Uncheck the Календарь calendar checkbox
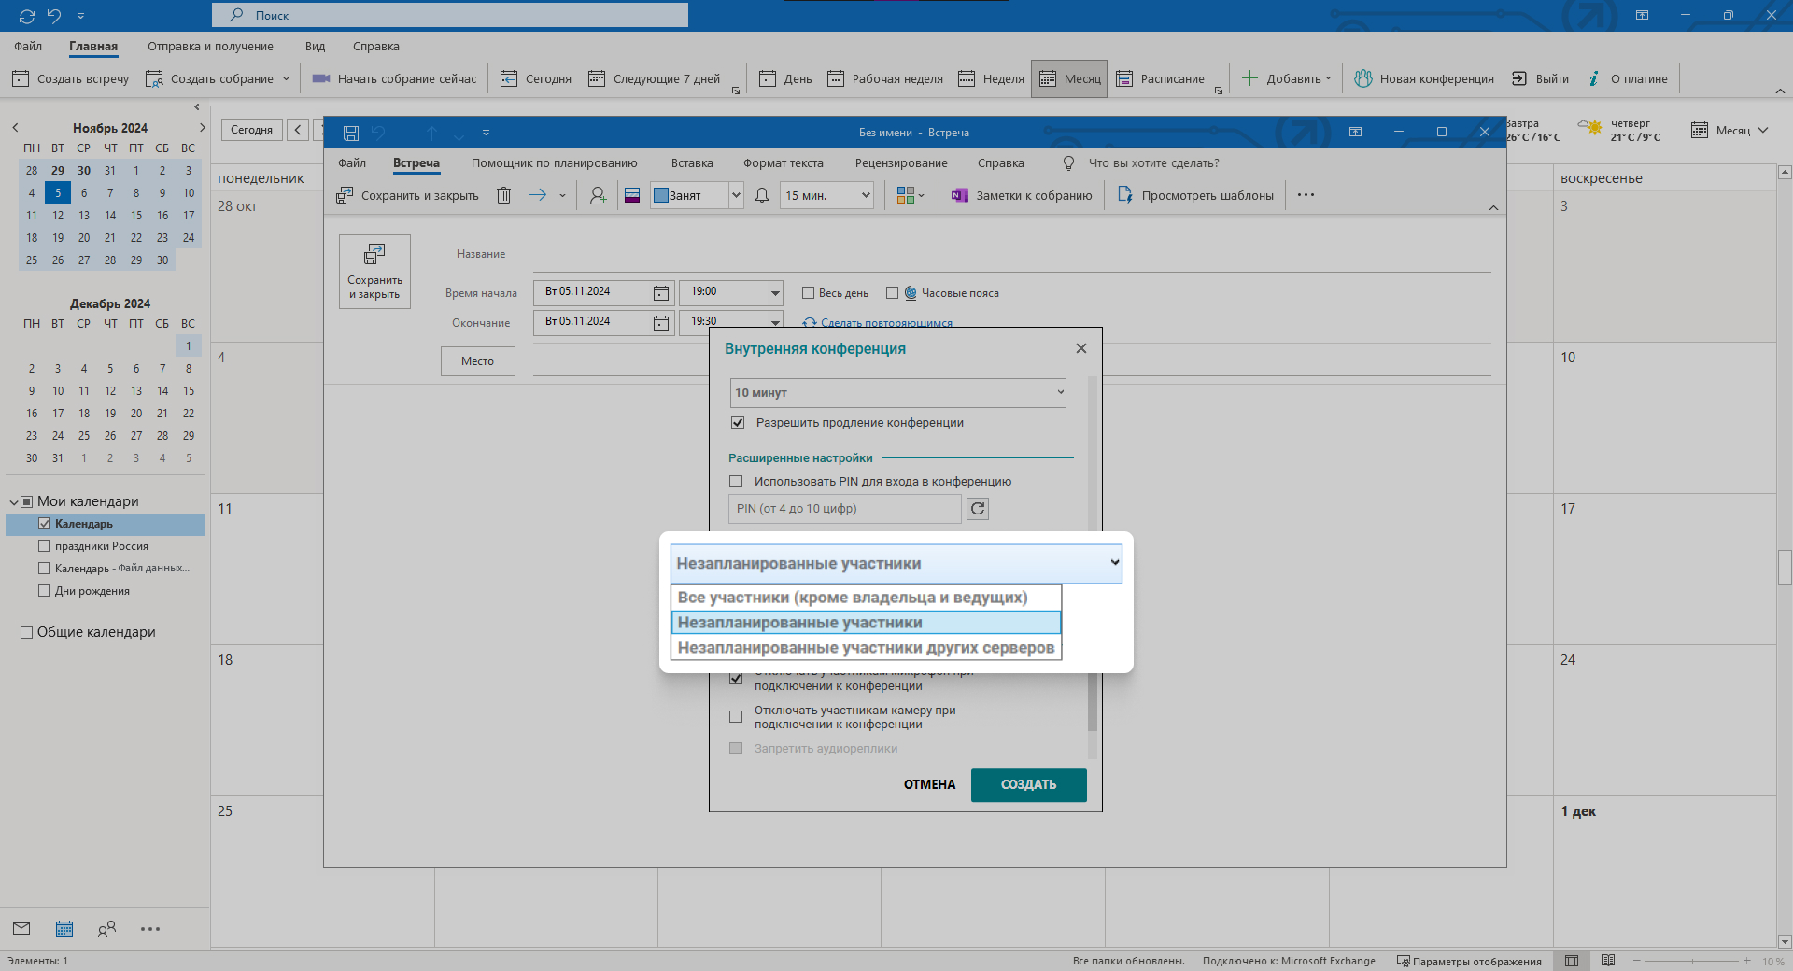 tap(44, 524)
